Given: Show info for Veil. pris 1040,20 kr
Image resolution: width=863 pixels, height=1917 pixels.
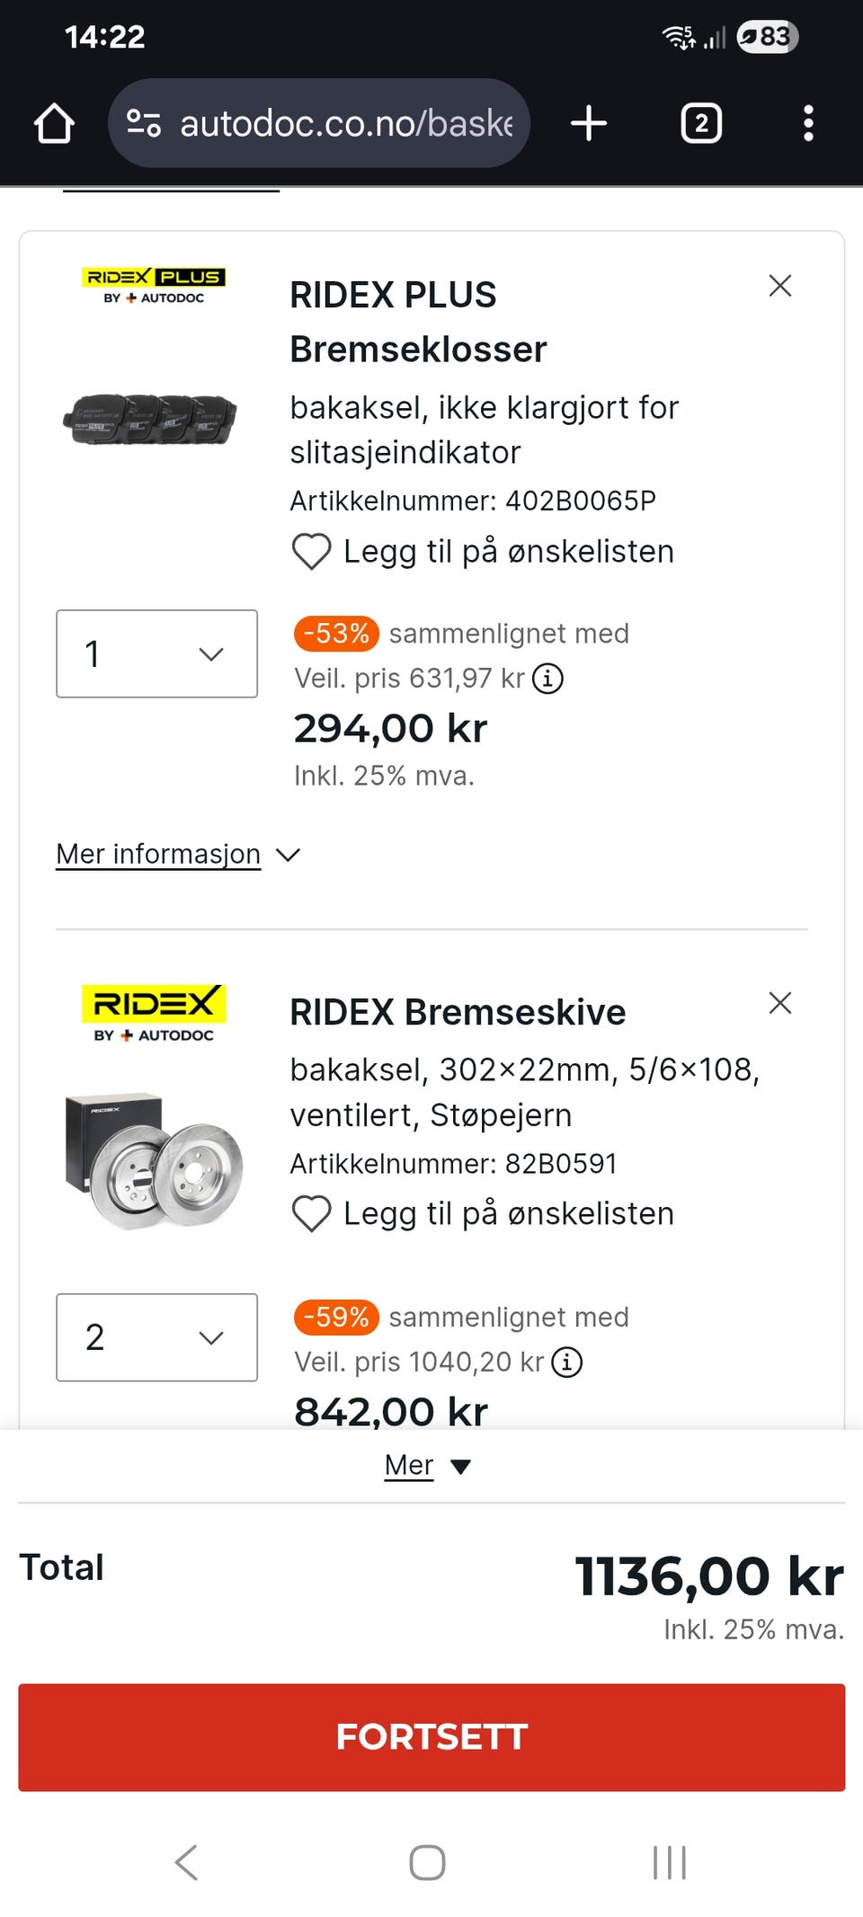Looking at the screenshot, I should point(567,1362).
